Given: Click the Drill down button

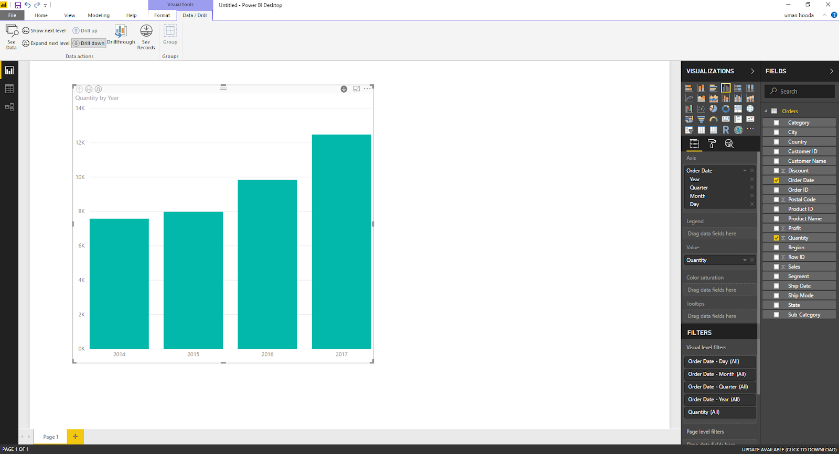Looking at the screenshot, I should tap(89, 43).
